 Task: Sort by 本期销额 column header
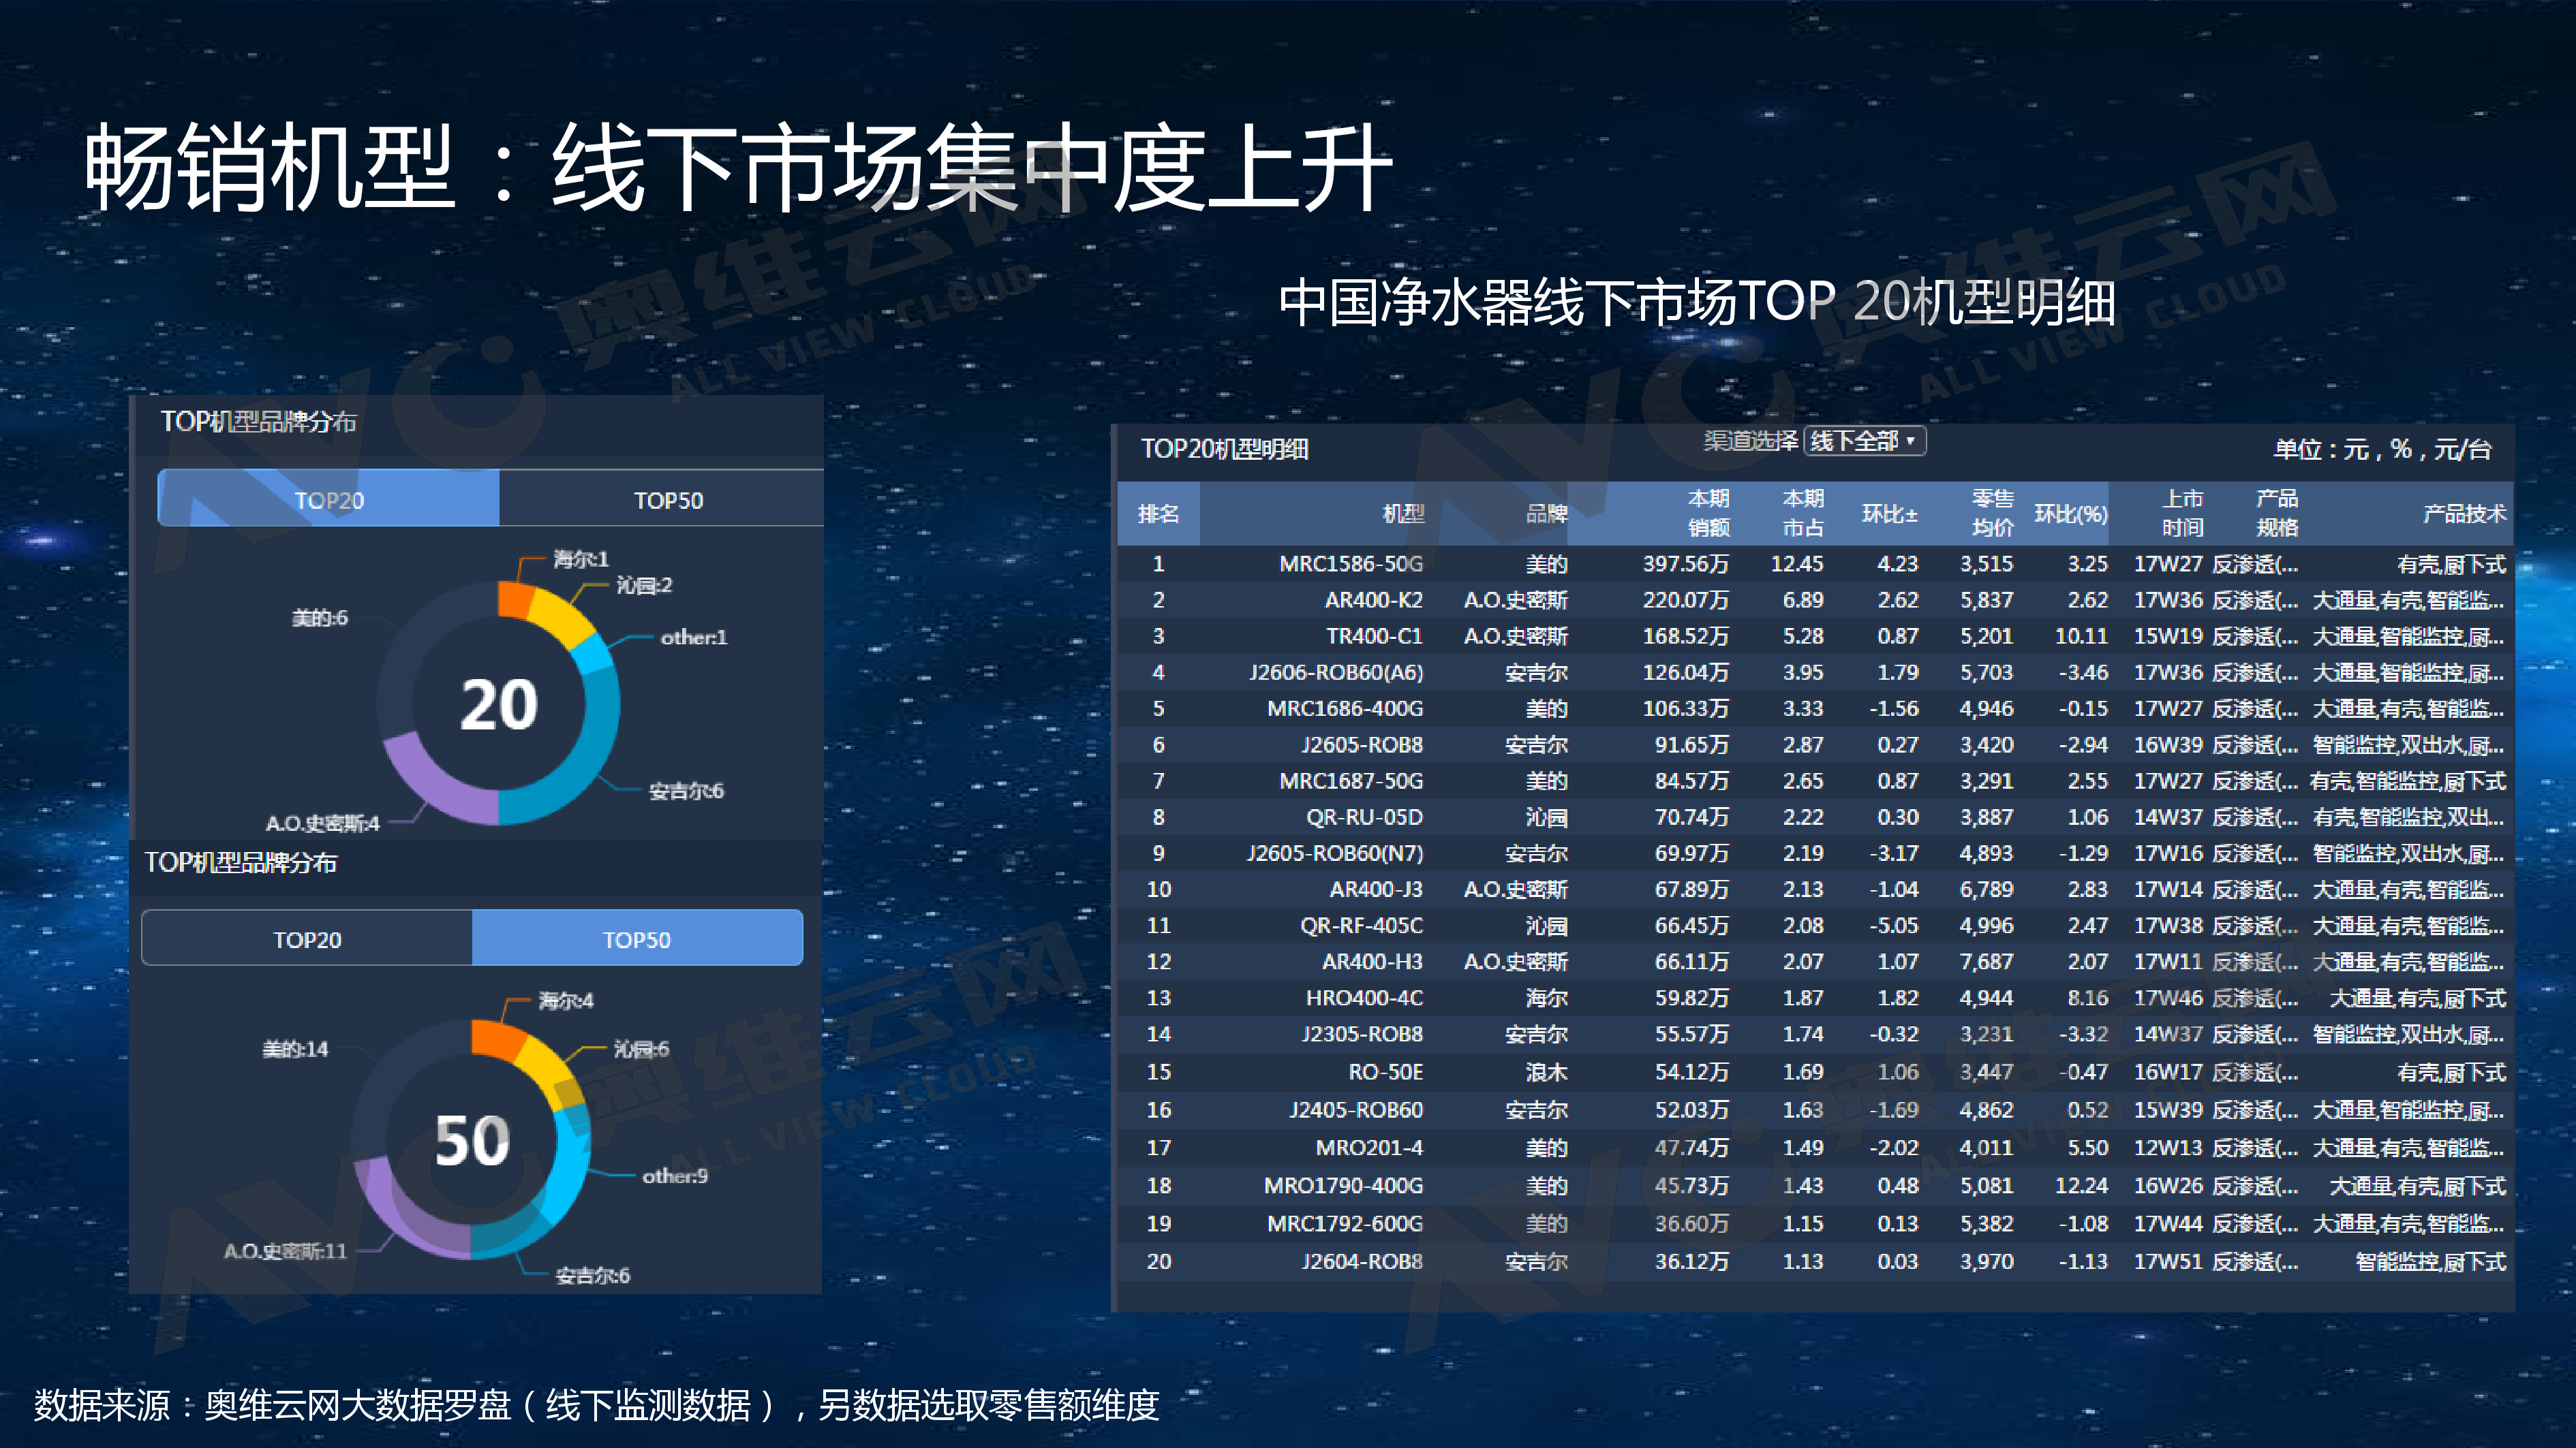[x=1708, y=513]
